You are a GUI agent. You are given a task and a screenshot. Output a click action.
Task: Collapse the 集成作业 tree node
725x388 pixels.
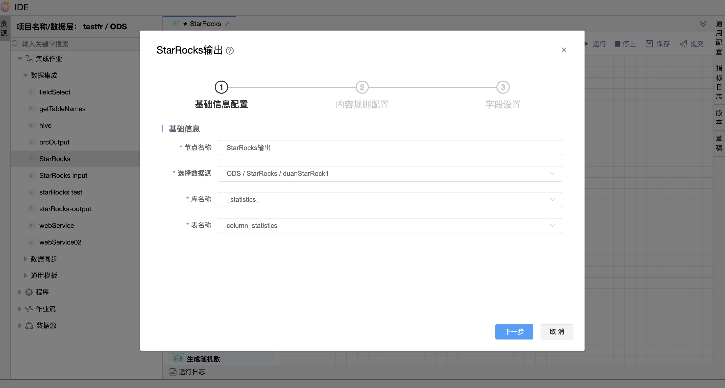coord(20,59)
